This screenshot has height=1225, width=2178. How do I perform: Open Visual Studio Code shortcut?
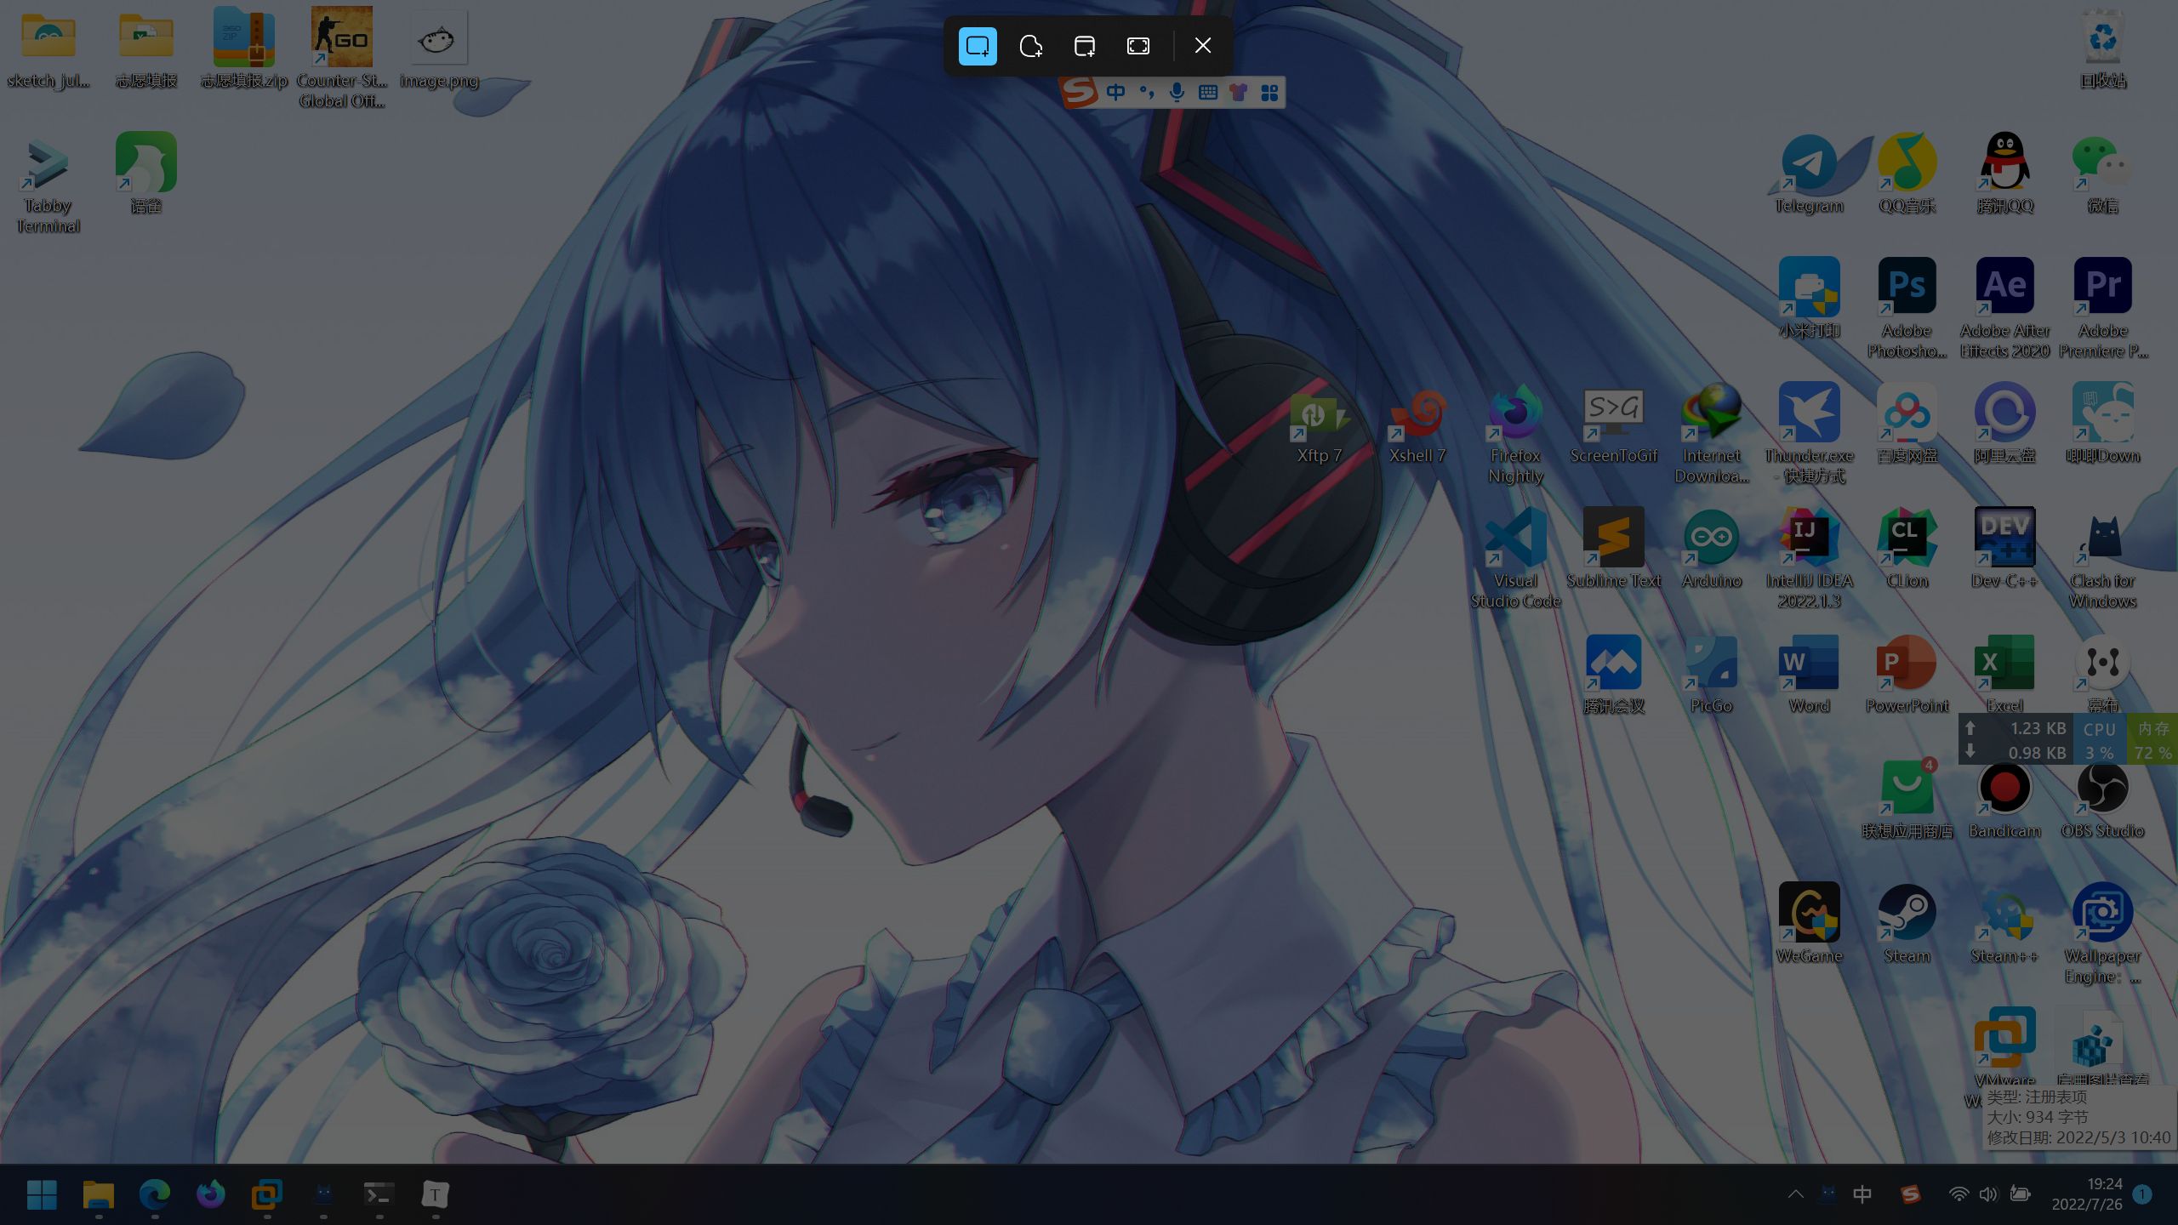(x=1515, y=538)
